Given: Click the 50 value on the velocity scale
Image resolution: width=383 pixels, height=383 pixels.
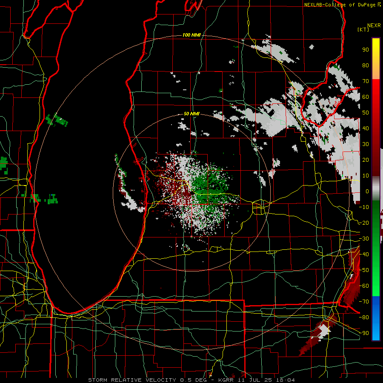Looking at the screenshot, I should pyautogui.click(x=366, y=113).
